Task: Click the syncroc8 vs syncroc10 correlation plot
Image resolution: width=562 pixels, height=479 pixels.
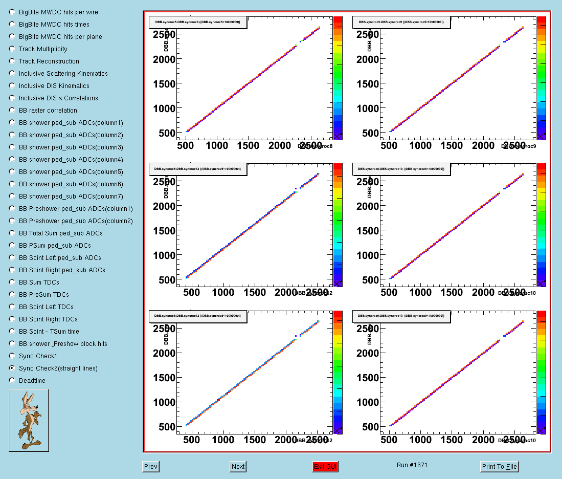Action: 458,225
